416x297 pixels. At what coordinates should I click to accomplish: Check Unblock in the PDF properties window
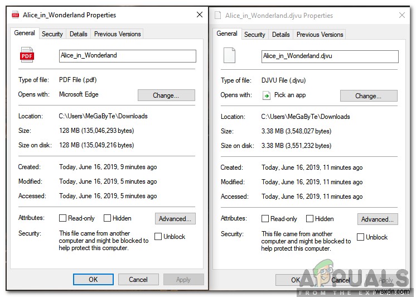click(x=158, y=237)
